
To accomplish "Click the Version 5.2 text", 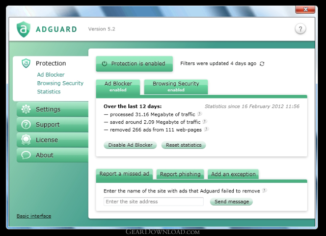I will point(102,29).
